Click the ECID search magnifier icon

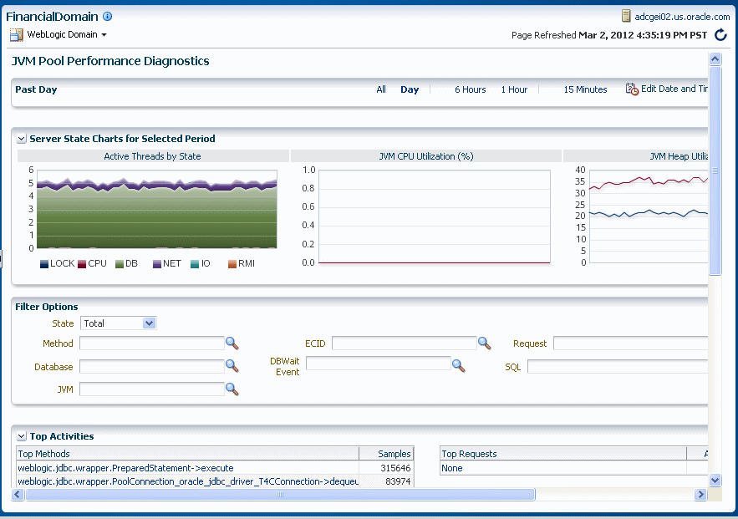484,343
